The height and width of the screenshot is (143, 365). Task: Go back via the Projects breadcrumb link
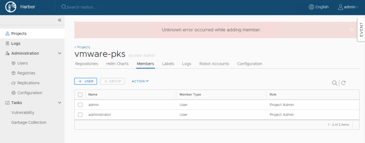click(82, 47)
